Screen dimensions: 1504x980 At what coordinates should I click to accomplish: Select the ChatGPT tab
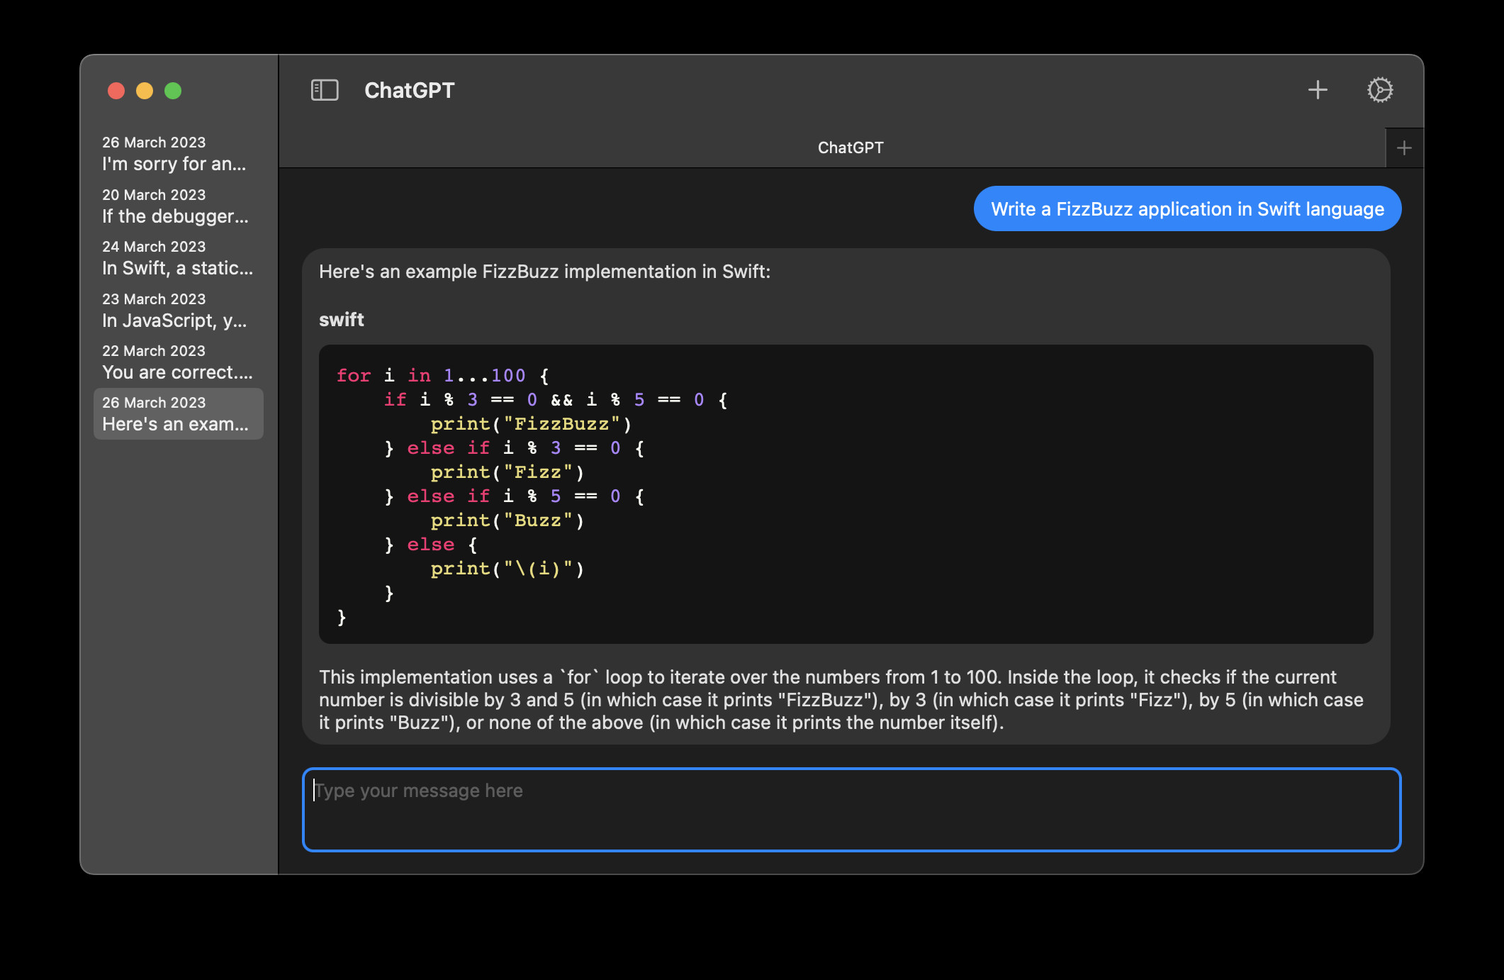pos(832,147)
